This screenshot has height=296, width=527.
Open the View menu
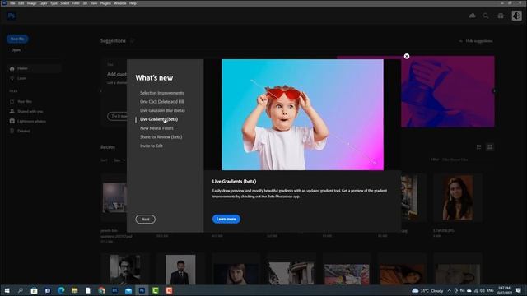[94, 3]
